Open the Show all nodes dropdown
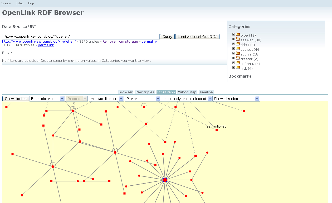Screen dimensions: 332x203 click(x=236, y=99)
